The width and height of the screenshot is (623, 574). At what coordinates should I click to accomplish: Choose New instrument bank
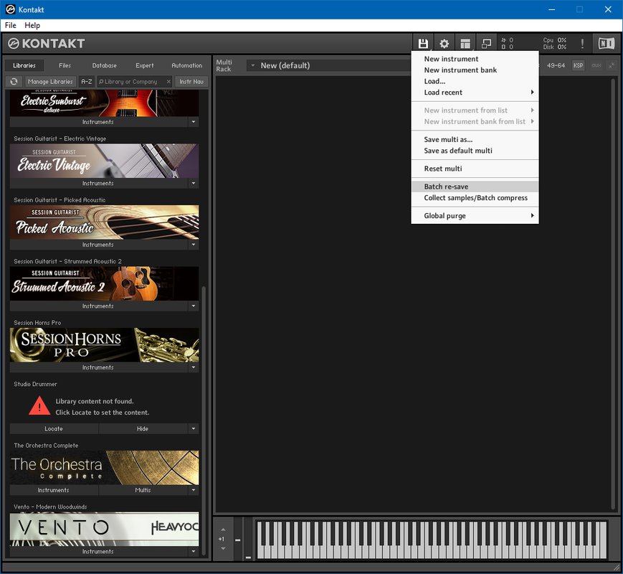475,70
